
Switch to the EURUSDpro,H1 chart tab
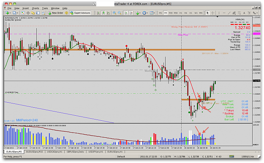tap(115, 152)
